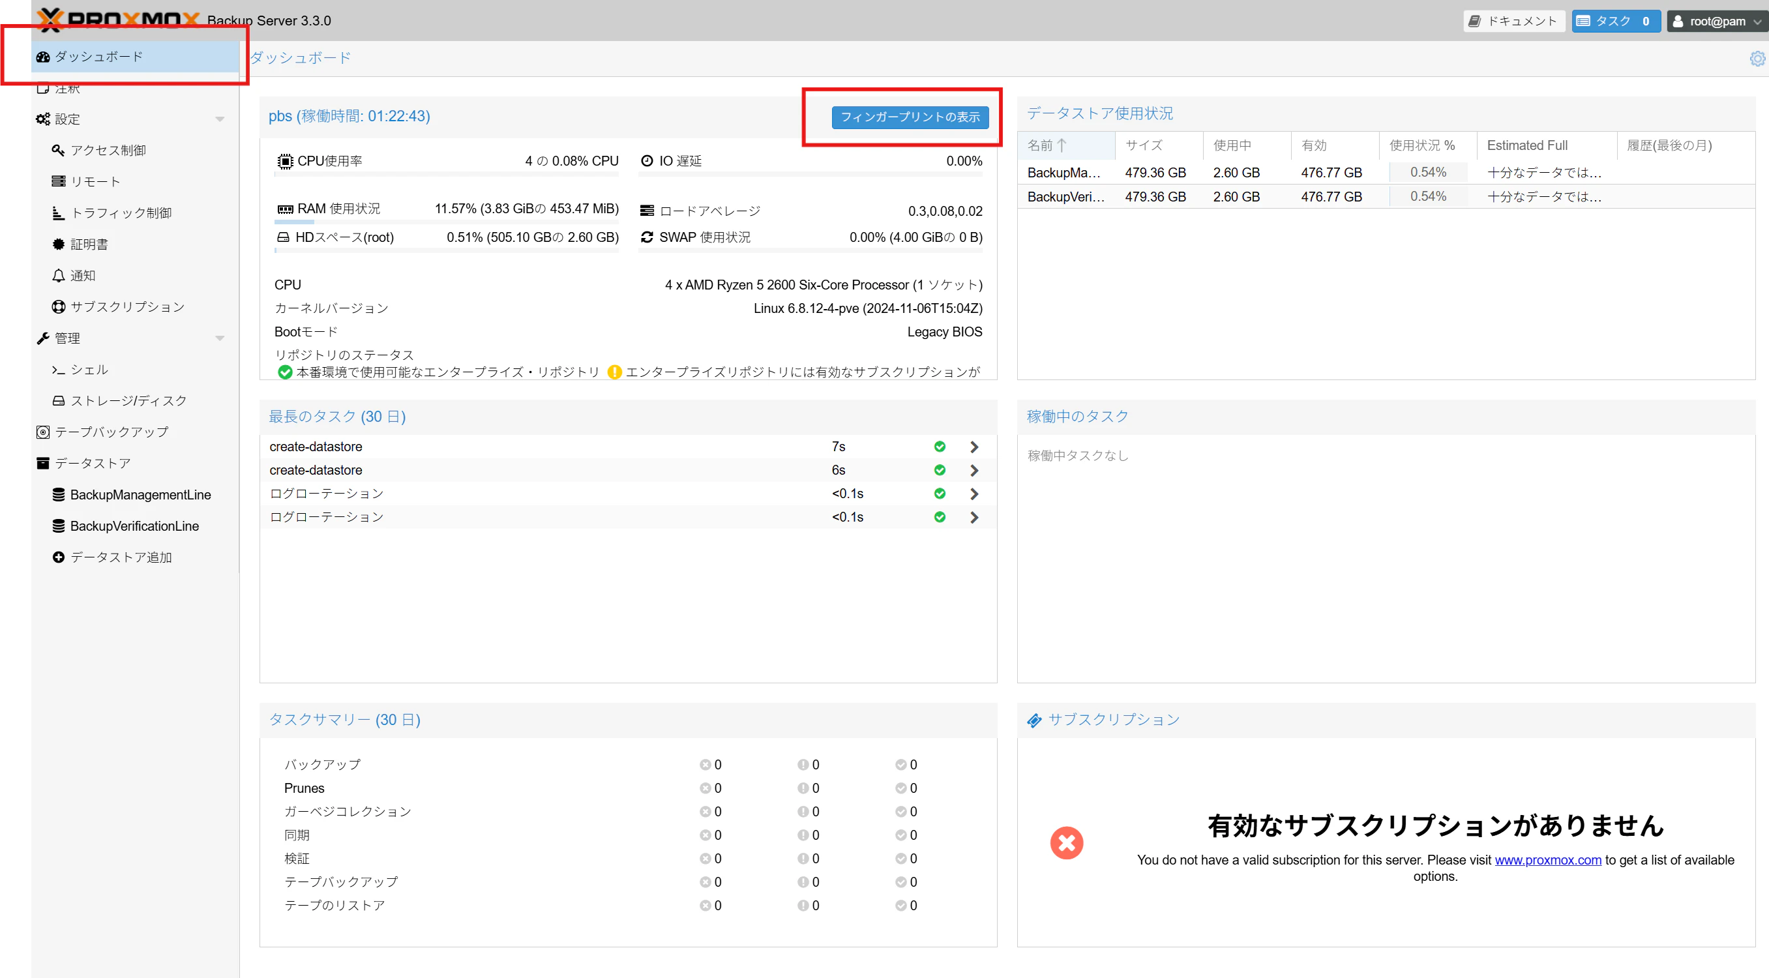Open the ドキュメント button
The image size is (1769, 978).
click(1513, 22)
